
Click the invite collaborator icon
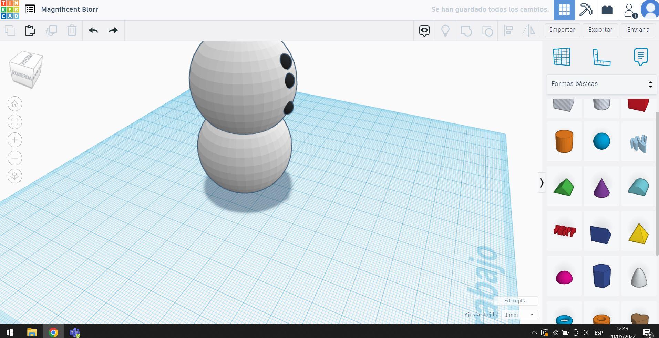(630, 10)
